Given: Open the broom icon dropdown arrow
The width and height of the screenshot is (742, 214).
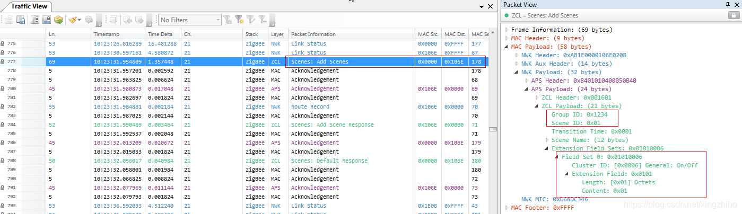Looking at the screenshot, I should point(80,21).
